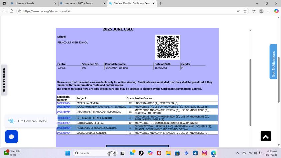Screen dimensions: 281x158
Task: Show hidden system tray icons
Action: [237, 153]
